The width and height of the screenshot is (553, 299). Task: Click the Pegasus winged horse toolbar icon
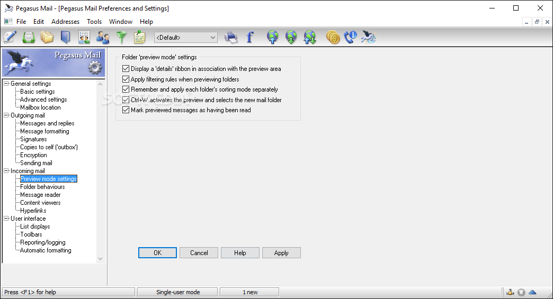click(x=369, y=37)
